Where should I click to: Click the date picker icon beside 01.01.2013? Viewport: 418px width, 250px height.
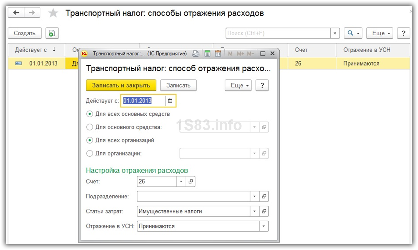170,101
